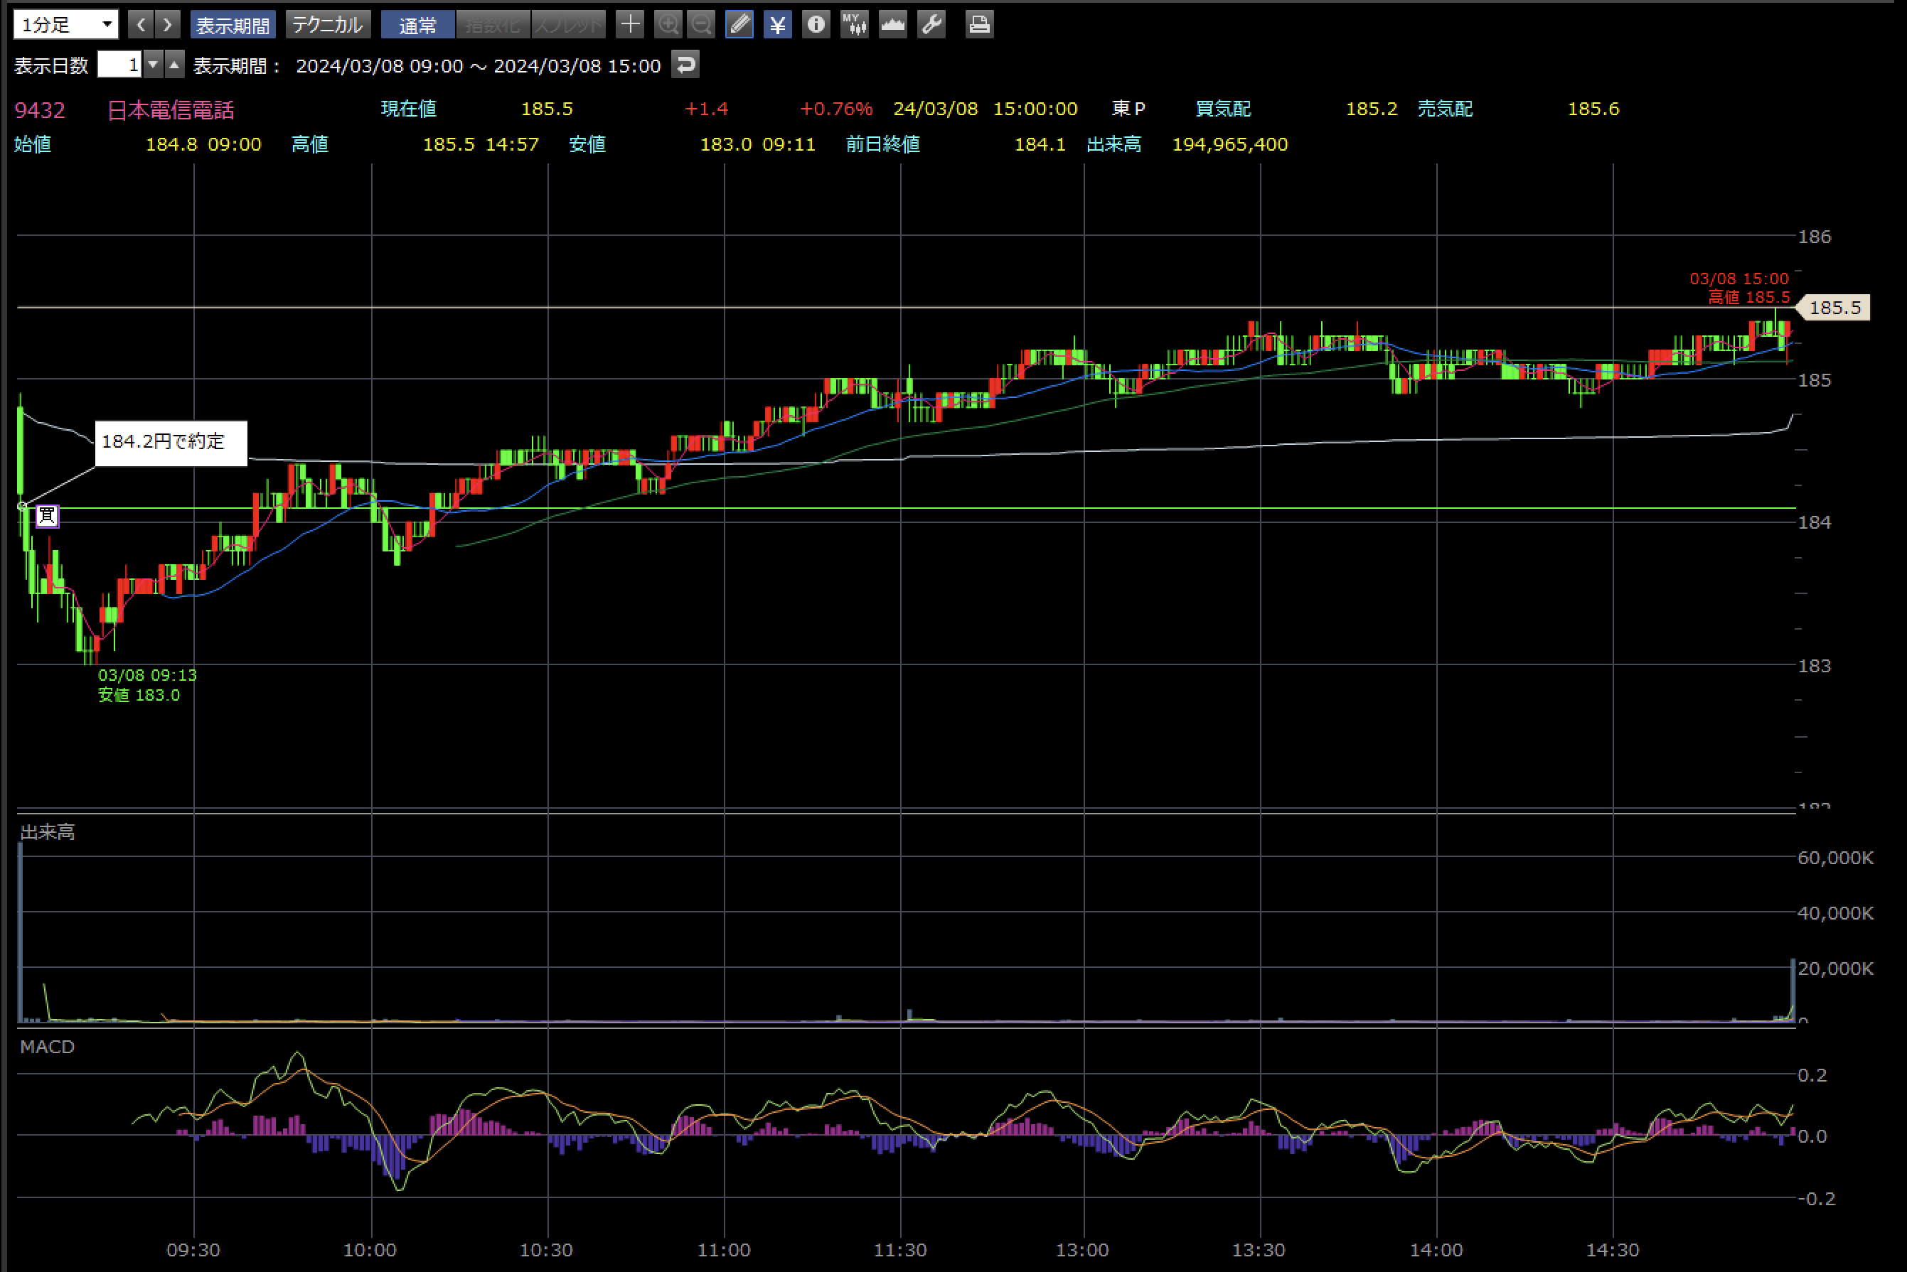This screenshot has height=1272, width=1907.
Task: Click the printer icon
Action: pyautogui.click(x=978, y=24)
